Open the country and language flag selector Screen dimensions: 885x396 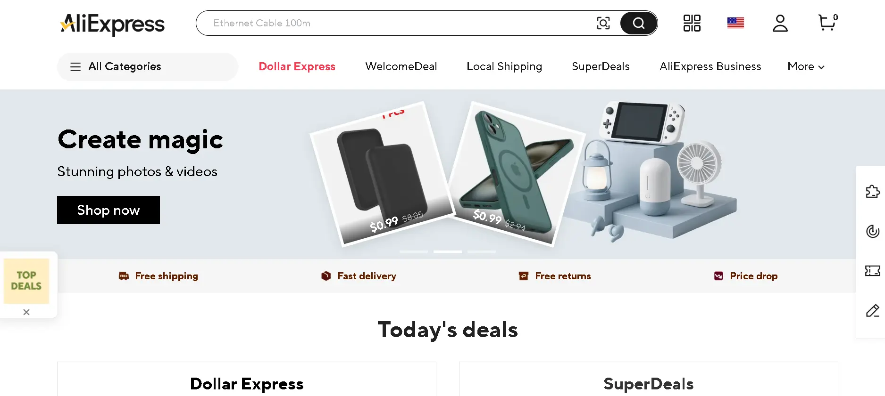[735, 23]
